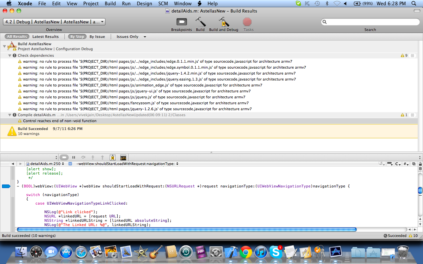
Task: Open the detailAids.m:250 file history popup
Action: coord(45,164)
